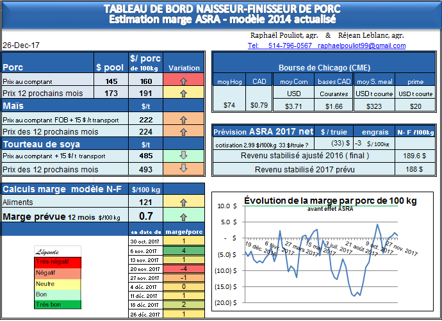
Task: Click the up arrow in the Aliments row
Action: pos(184,202)
